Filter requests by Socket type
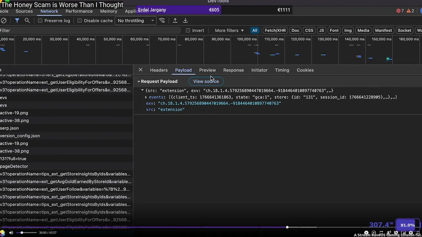Viewport: 422px width, 237px height. point(404,30)
